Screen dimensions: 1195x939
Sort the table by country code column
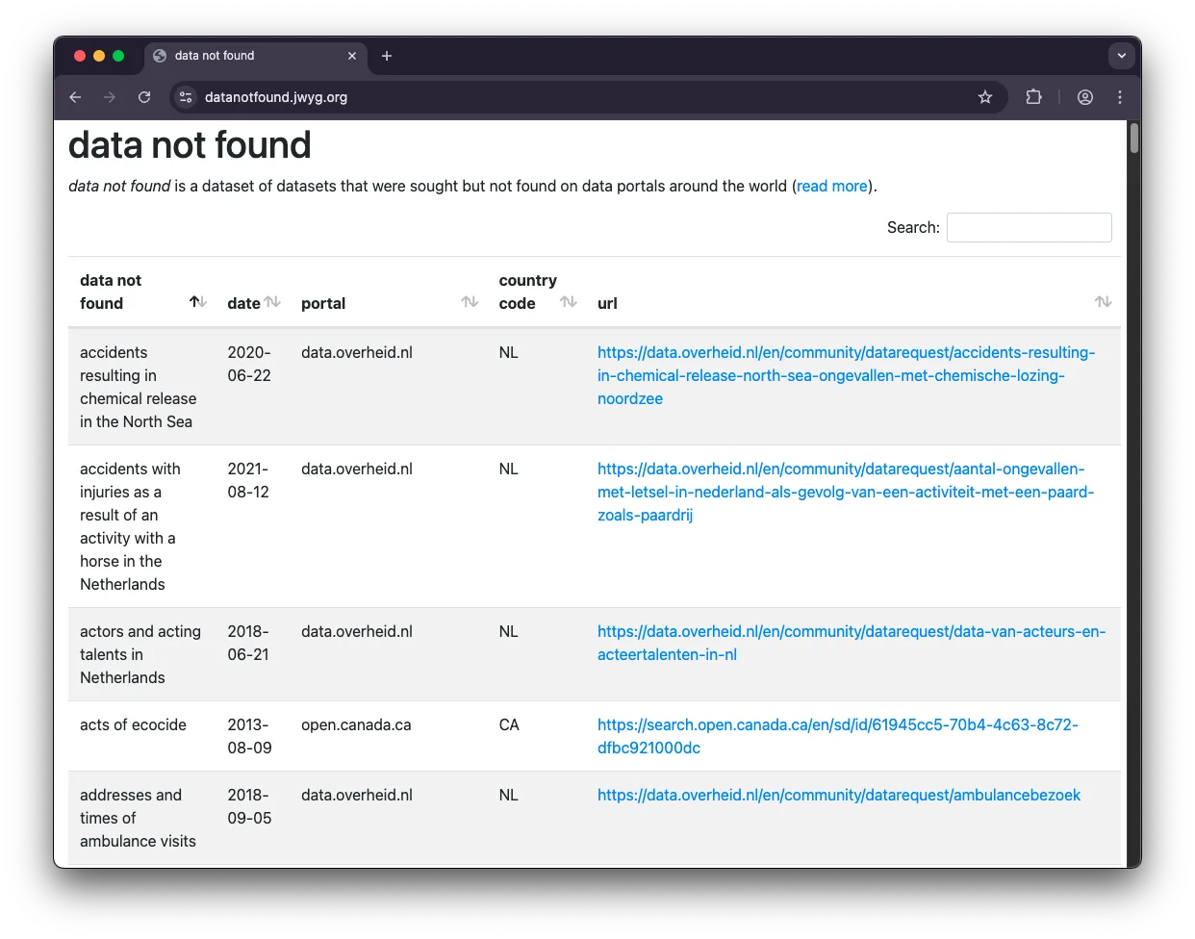click(x=569, y=302)
